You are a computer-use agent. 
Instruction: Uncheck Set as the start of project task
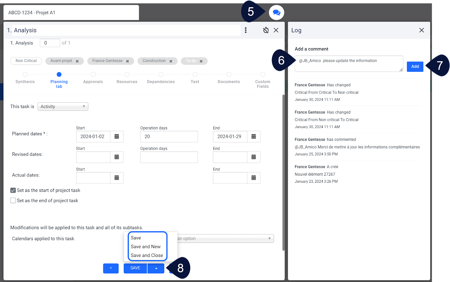[13, 190]
